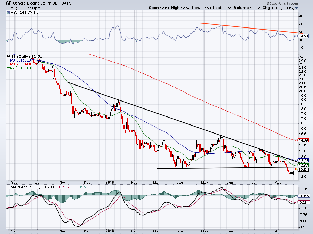Image resolution: width=313 pixels, height=234 pixels.
Task: Click the date text 22-Aug-2018 1:38pm
Action: (23, 8)
